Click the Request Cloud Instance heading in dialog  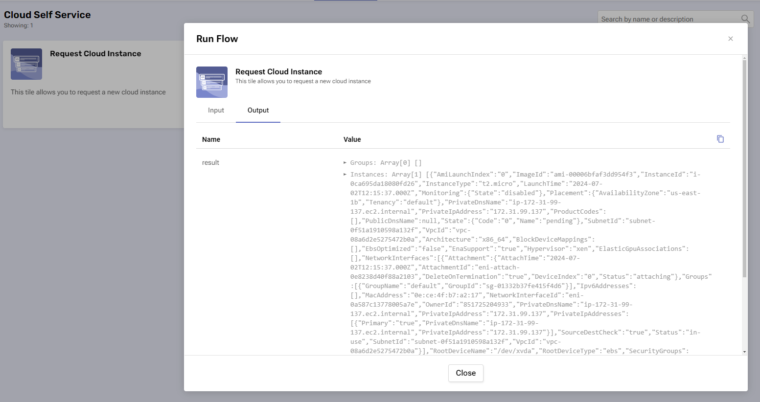[278, 72]
